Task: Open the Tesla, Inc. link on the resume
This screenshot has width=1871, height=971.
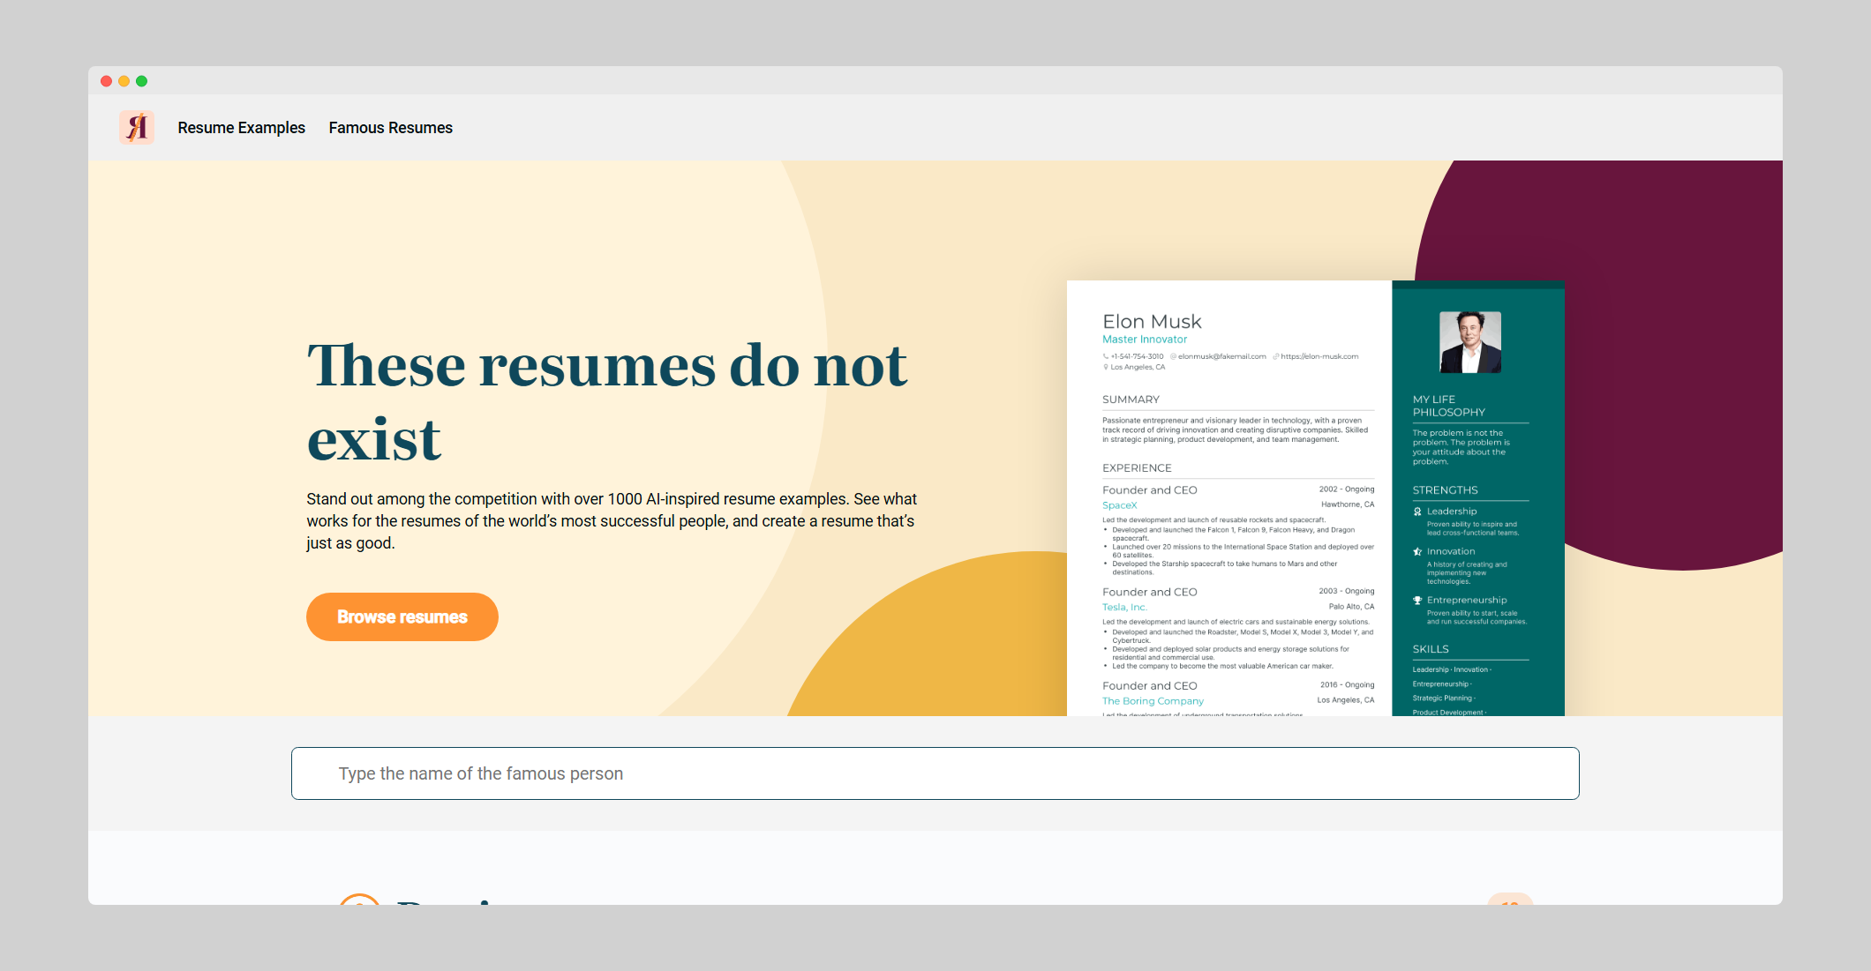Action: click(x=1124, y=607)
